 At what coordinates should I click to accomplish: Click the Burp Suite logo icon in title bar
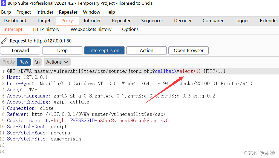(x=4, y=3)
